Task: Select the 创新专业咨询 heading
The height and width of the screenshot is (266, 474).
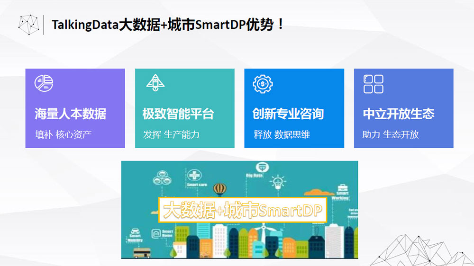Action: [288, 114]
